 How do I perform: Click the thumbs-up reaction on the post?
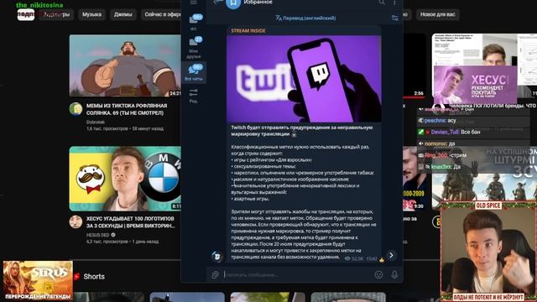click(382, 259)
